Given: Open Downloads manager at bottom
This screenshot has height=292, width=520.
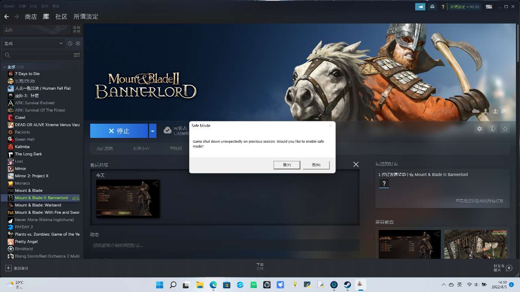Looking at the screenshot, I should (x=260, y=266).
